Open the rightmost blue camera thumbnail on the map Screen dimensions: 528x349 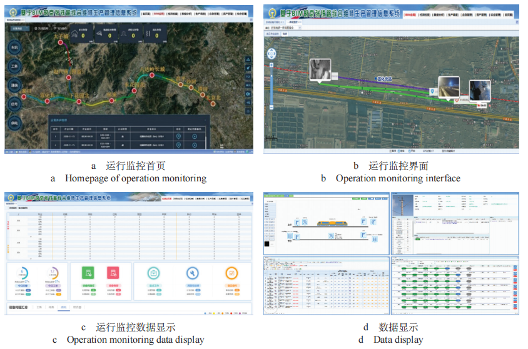(x=480, y=90)
